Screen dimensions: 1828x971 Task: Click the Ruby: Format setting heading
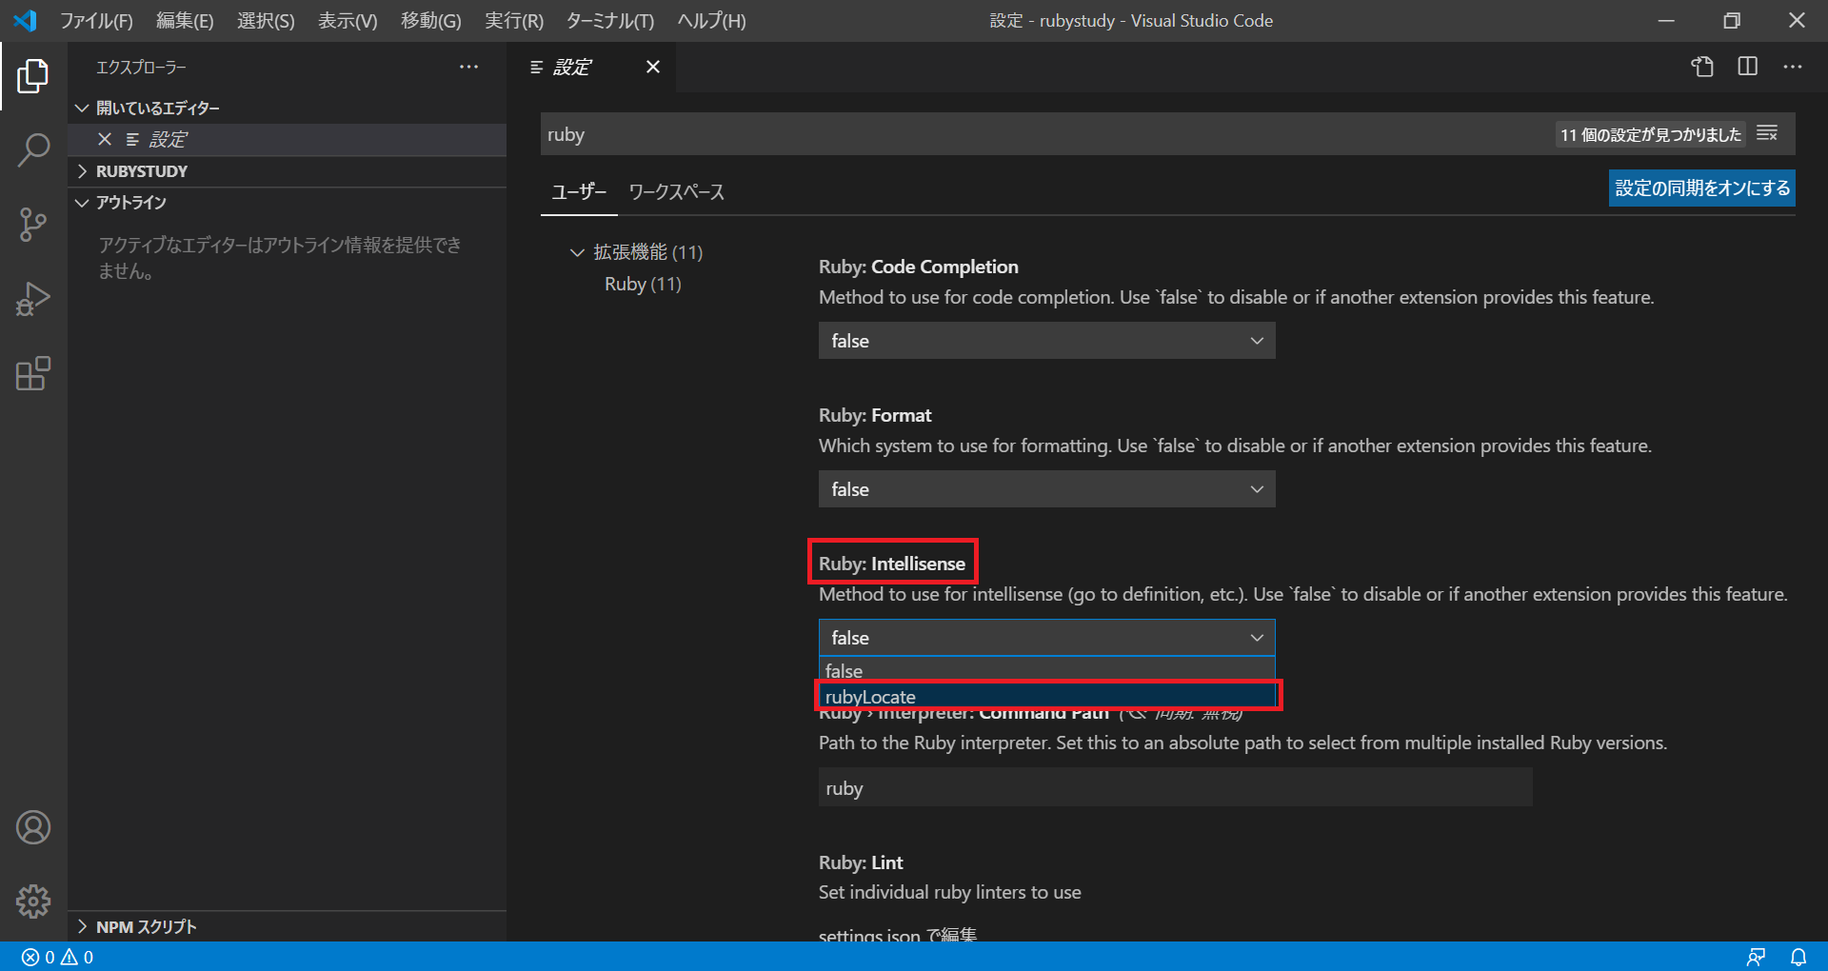tap(875, 415)
